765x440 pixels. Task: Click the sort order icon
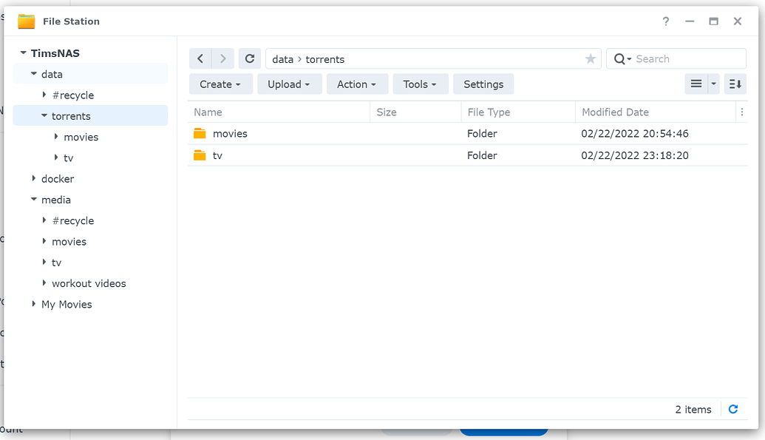(734, 84)
